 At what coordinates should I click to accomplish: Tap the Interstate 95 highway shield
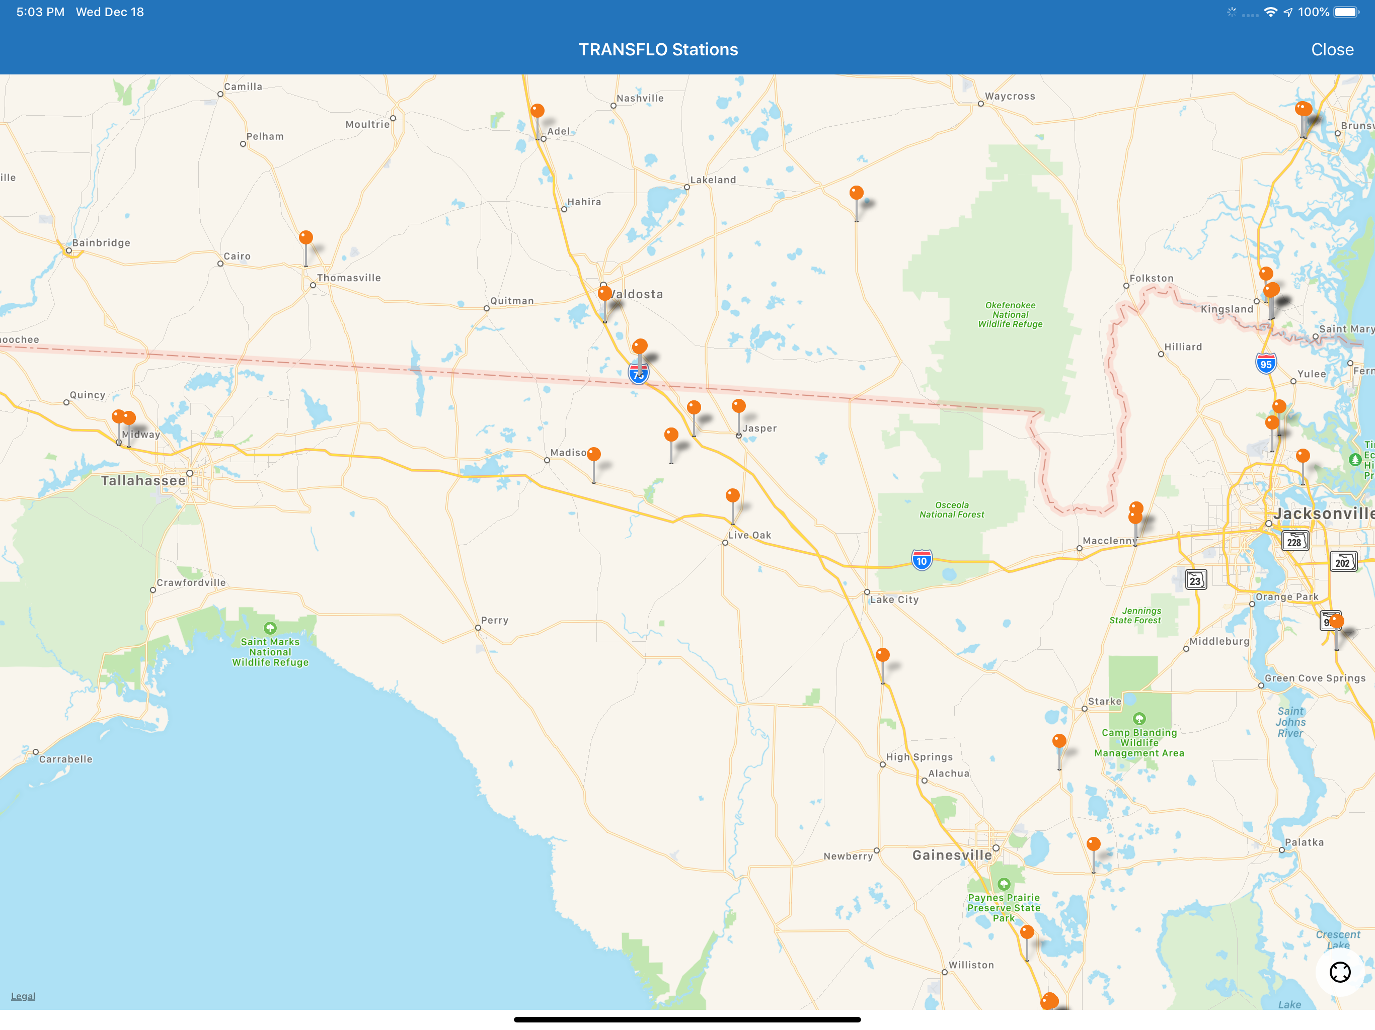tap(1266, 364)
